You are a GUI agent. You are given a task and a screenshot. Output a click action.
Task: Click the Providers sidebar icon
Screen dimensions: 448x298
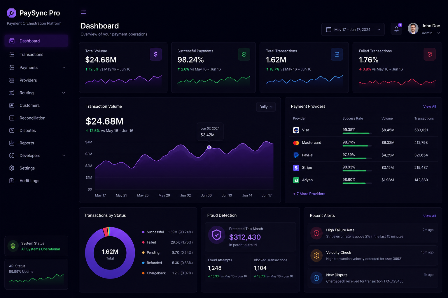(x=12, y=80)
